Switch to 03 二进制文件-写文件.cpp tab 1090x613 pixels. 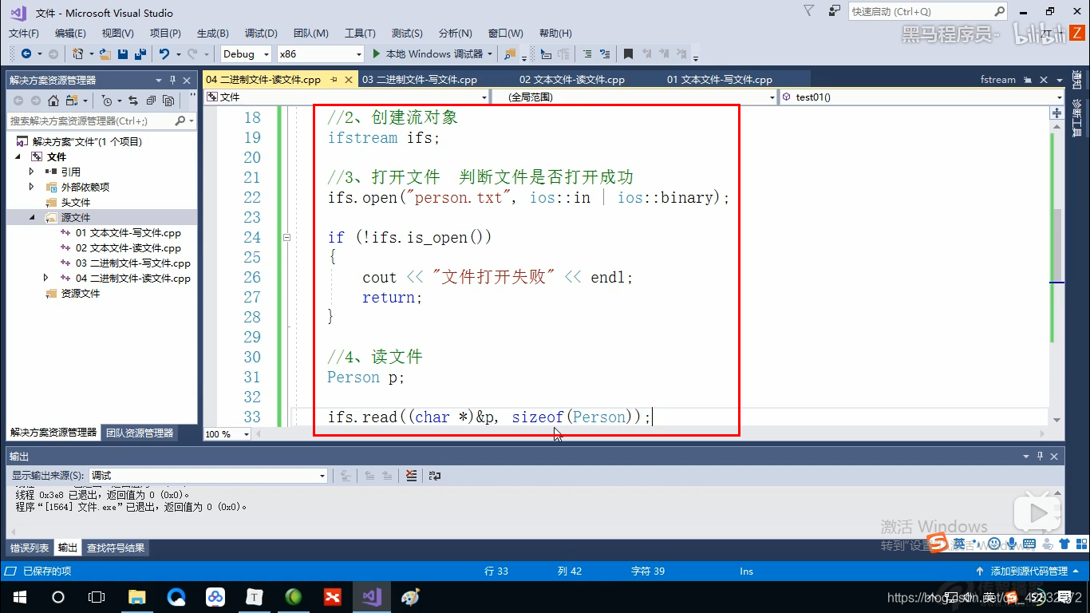[x=419, y=80]
